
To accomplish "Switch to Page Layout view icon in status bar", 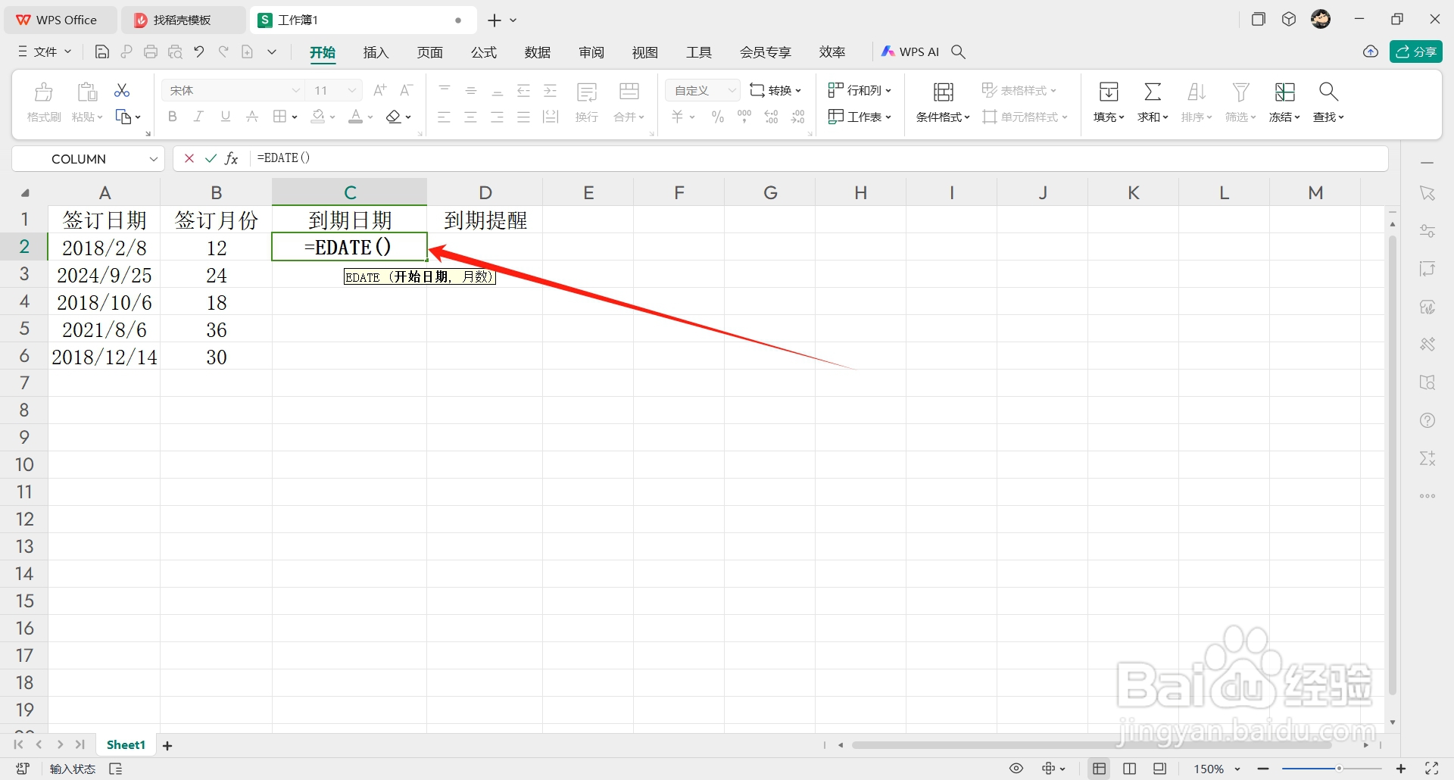I will tap(1130, 769).
